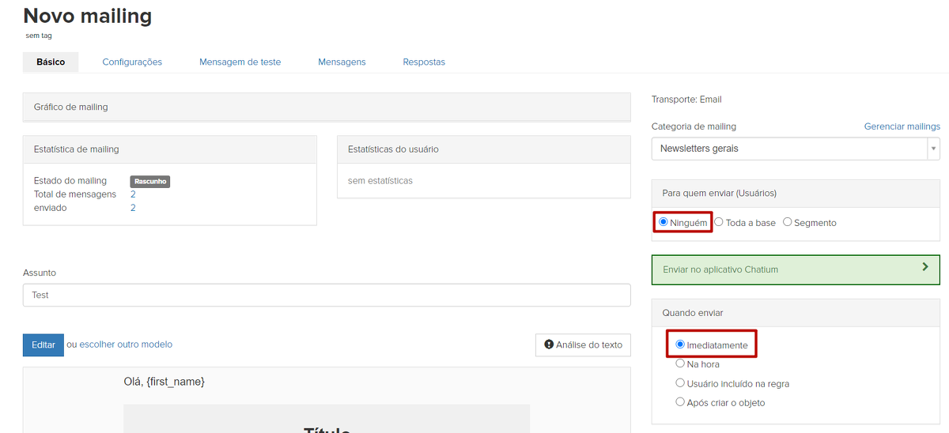Click the escolher outro modelo link
The image size is (949, 433).
tap(126, 345)
